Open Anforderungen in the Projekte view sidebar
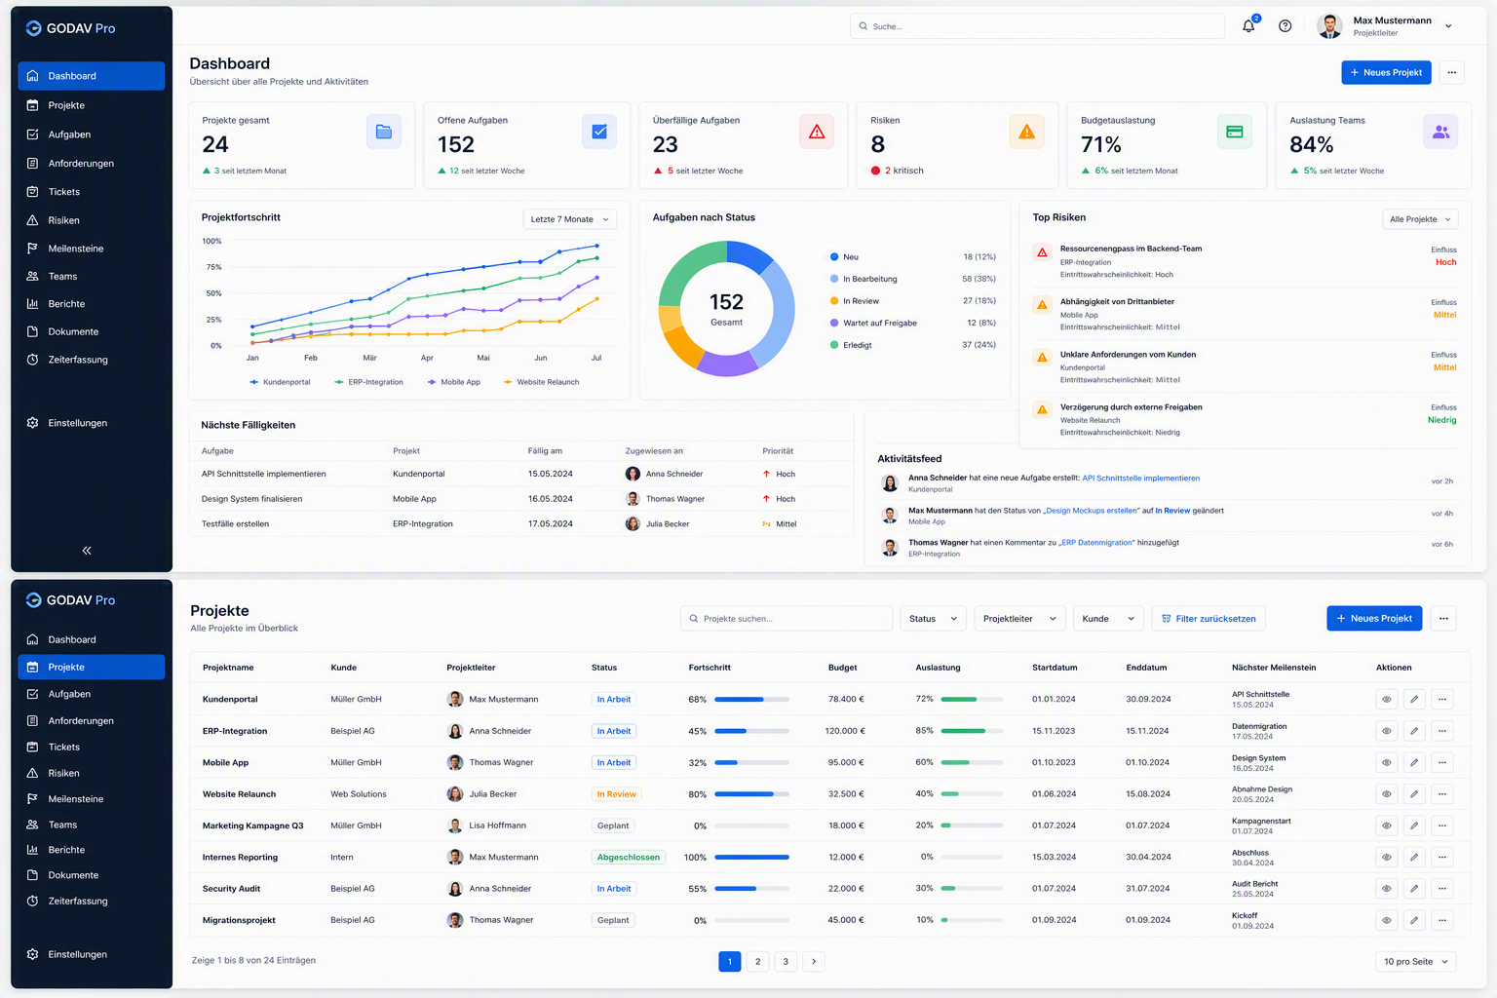The height and width of the screenshot is (998, 1497). point(91,721)
